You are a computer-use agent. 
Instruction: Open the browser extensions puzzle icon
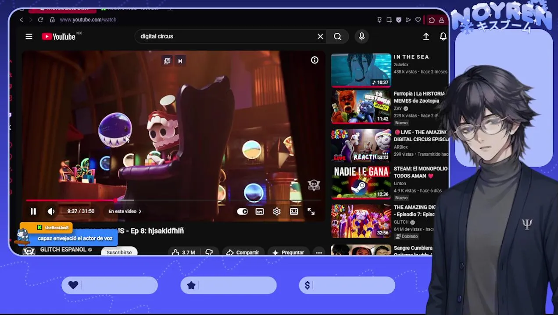pos(432,20)
